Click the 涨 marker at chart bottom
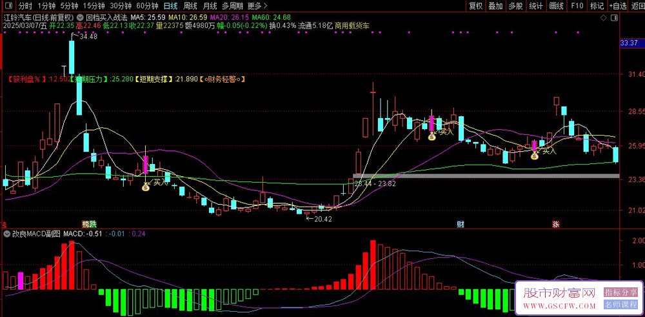Screen dimensions: 645x317 556,225
